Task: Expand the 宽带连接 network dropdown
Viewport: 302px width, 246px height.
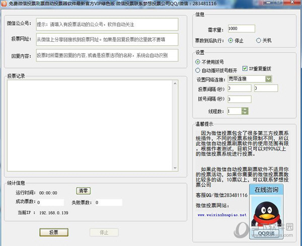Action: [x=268, y=78]
